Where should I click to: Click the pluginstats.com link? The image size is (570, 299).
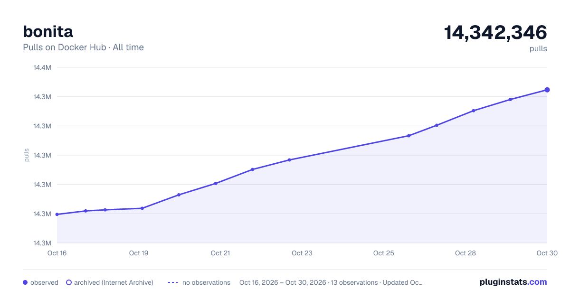click(x=513, y=282)
